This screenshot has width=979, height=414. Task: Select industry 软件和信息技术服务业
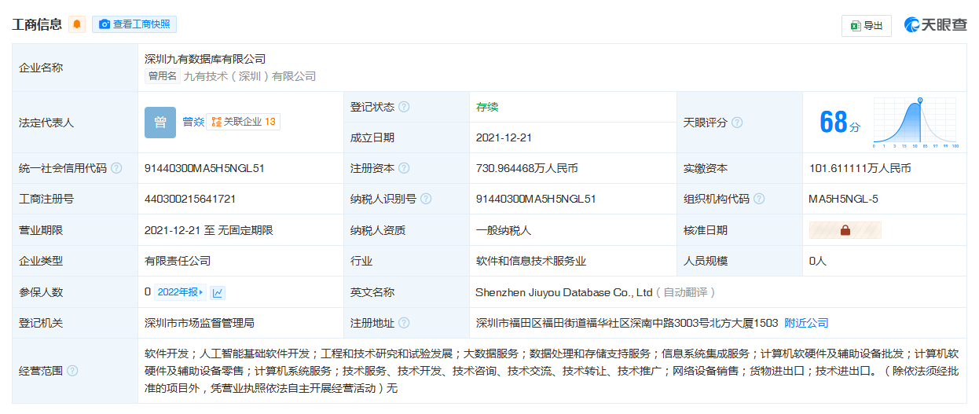(x=531, y=261)
